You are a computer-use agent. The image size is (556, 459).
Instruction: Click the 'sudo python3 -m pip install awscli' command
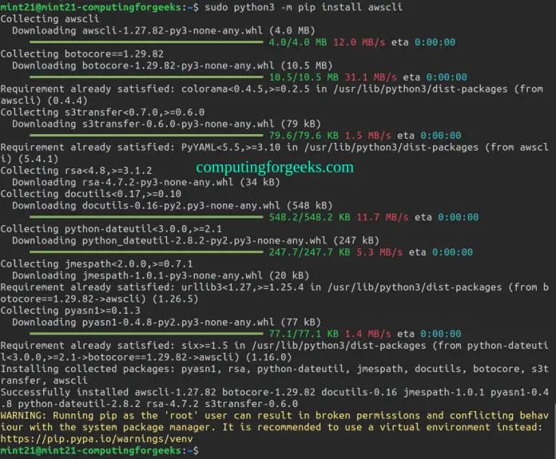pyautogui.click(x=302, y=6)
